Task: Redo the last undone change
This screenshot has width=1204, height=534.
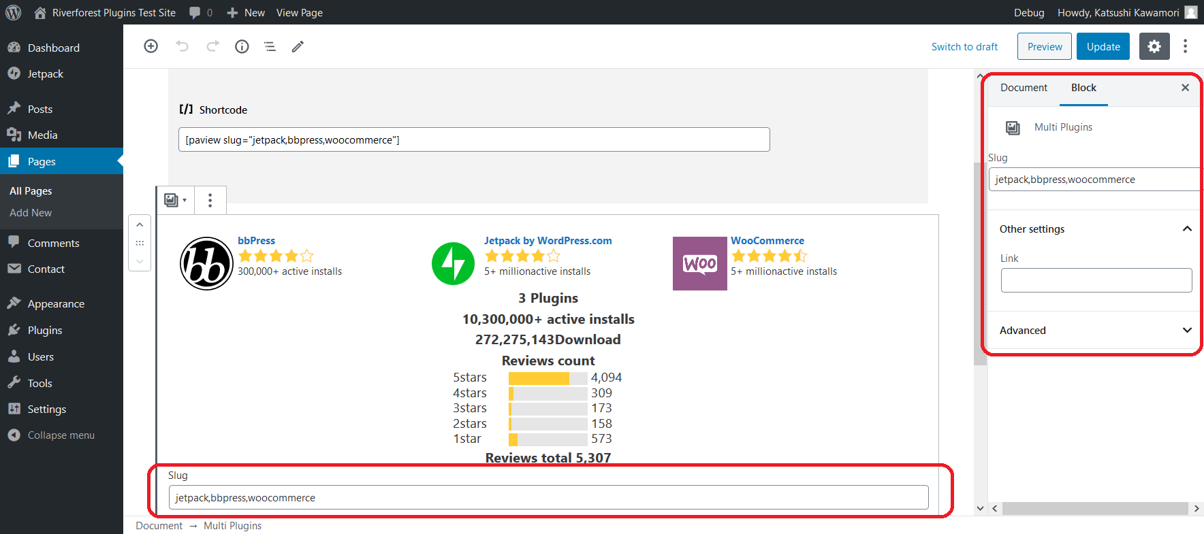Action: 212,46
